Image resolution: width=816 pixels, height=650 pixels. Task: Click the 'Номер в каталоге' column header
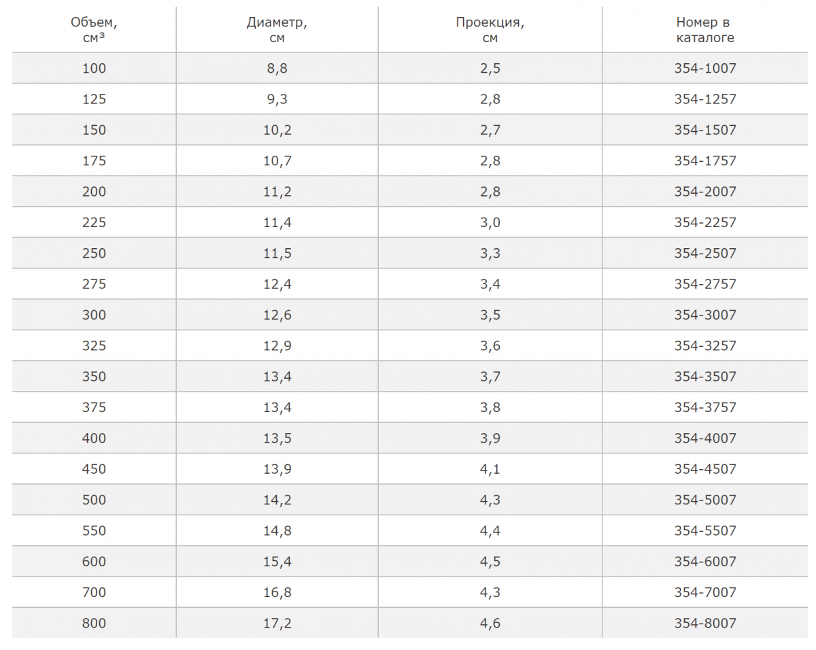705,30
